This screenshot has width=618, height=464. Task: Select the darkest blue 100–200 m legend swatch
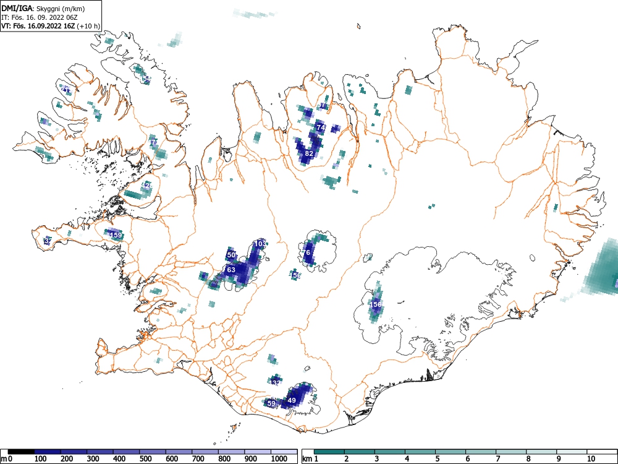[x=48, y=452]
